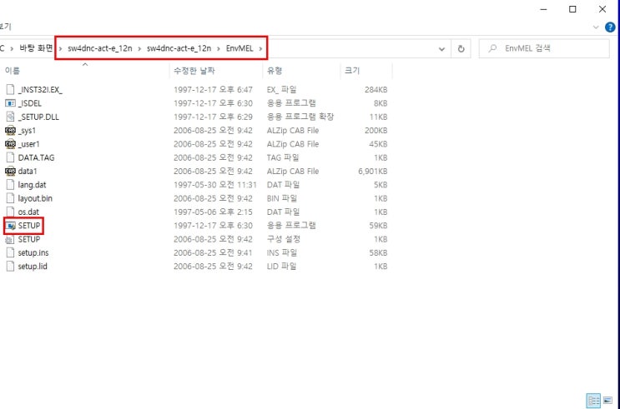Select the _SETUP.DLL file name
The height and width of the screenshot is (409, 620).
coord(38,117)
